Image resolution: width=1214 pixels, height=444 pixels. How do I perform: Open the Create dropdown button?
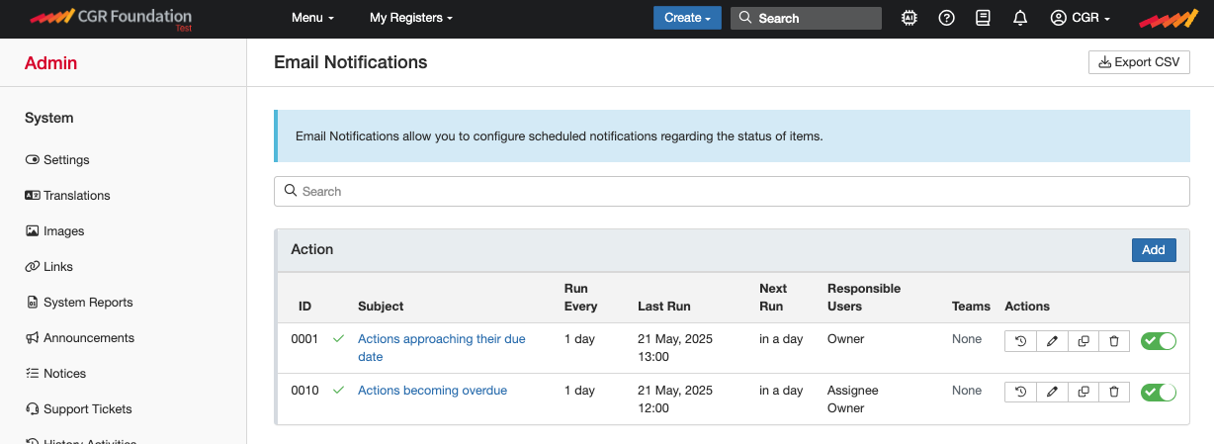pyautogui.click(x=688, y=18)
